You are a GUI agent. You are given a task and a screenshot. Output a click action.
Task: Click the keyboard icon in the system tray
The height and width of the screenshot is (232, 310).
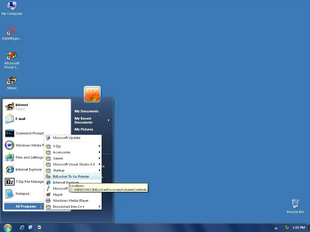coord(276,228)
